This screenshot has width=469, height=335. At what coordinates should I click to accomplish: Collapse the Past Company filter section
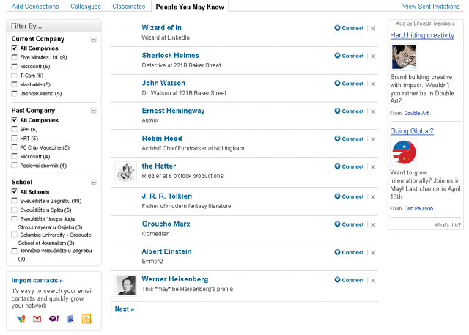94,111
